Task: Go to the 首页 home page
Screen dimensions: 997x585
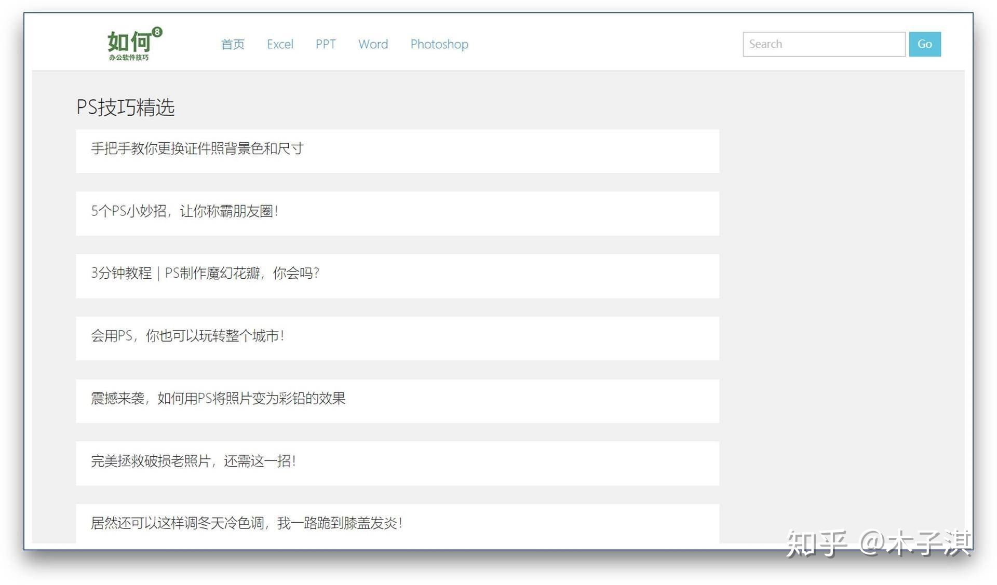Action: [233, 44]
